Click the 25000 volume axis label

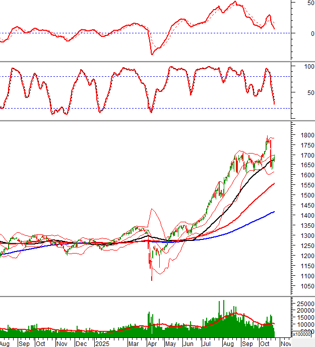tap(305, 304)
